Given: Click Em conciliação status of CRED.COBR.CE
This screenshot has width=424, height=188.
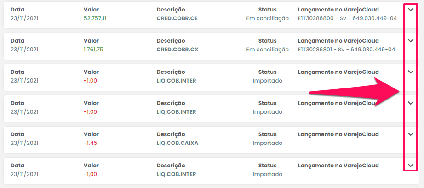Looking at the screenshot, I should (x=267, y=18).
